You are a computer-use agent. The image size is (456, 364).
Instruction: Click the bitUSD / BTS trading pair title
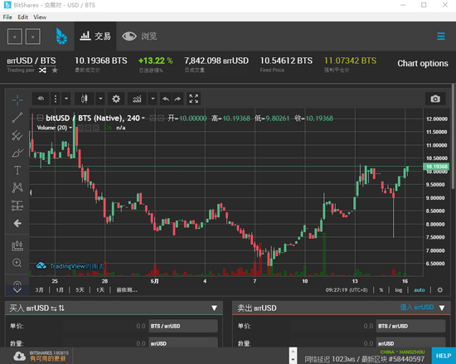pos(32,61)
